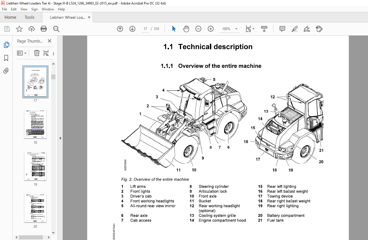Open the Page Thumbnails panel icon
This screenshot has height=240, width=368.
point(6,45)
